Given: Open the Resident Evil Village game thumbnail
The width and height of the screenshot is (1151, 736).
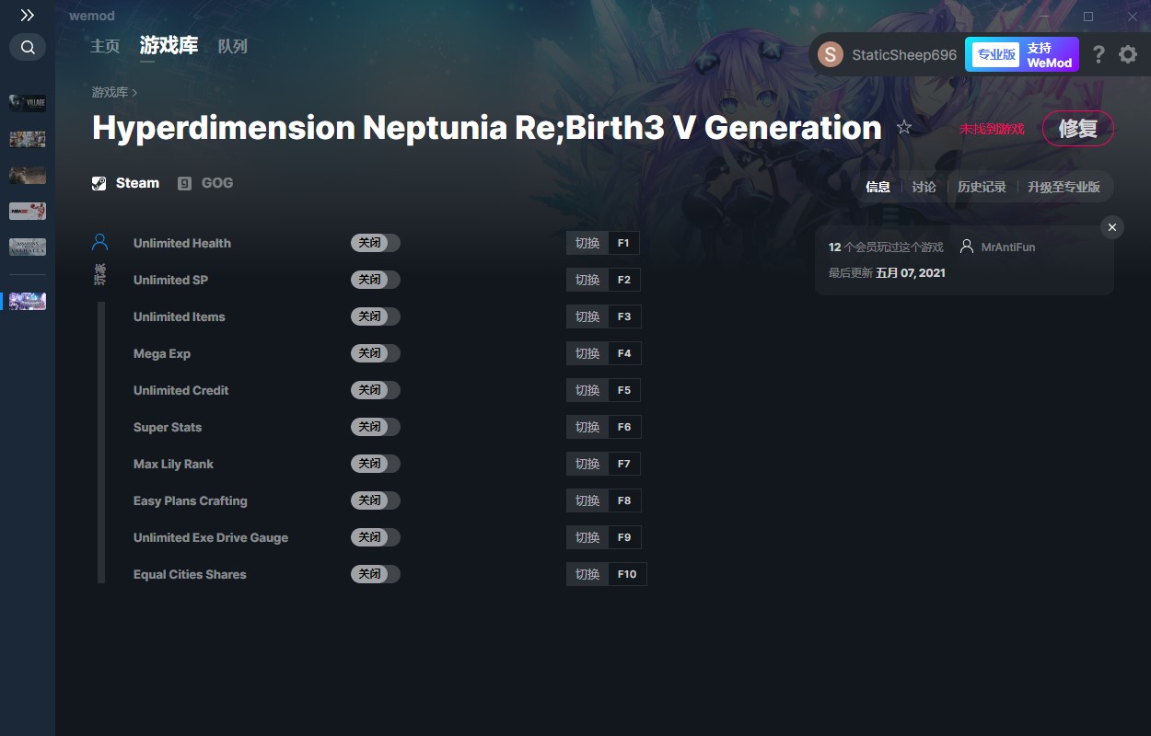Looking at the screenshot, I should tap(28, 102).
